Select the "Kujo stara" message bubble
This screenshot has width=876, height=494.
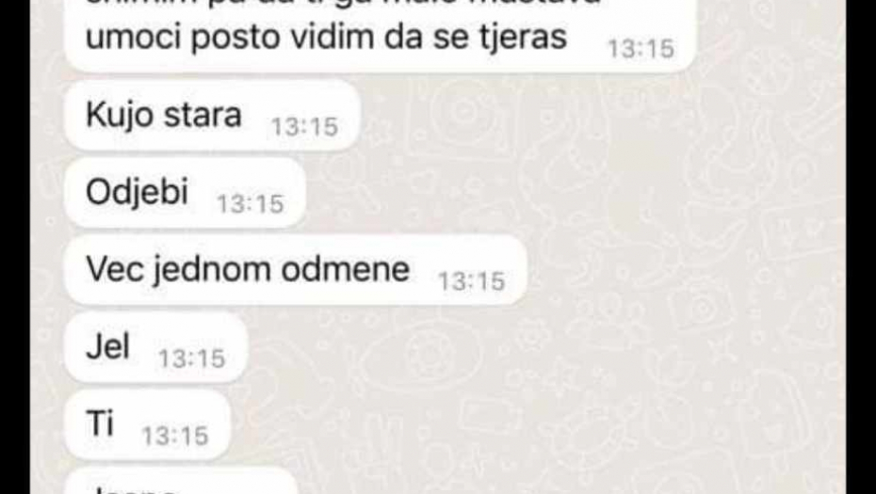[x=212, y=116]
